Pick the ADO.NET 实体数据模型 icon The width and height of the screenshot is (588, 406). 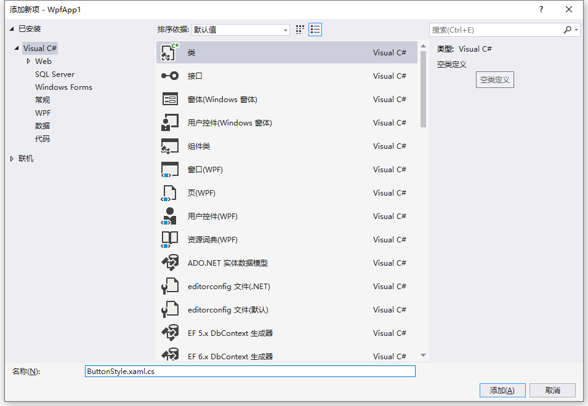[170, 263]
